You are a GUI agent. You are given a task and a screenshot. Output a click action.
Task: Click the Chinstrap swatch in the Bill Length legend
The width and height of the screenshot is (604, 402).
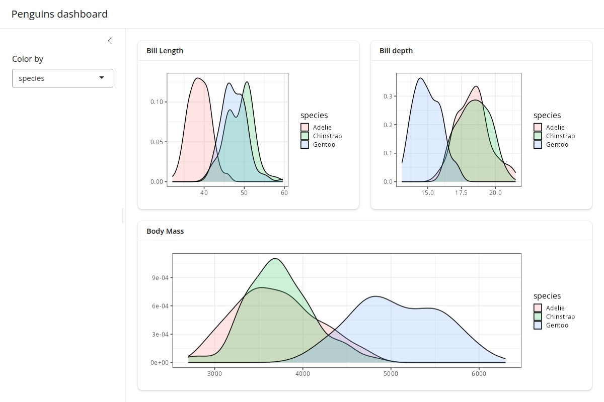point(305,136)
